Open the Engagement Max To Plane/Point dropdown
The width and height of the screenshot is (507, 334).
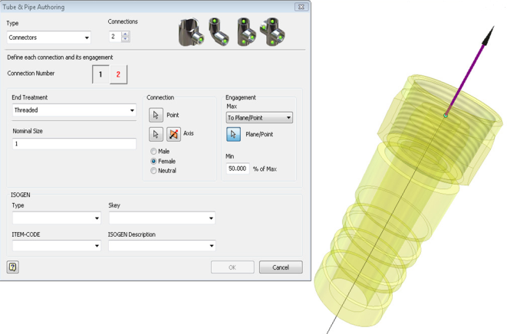(259, 117)
